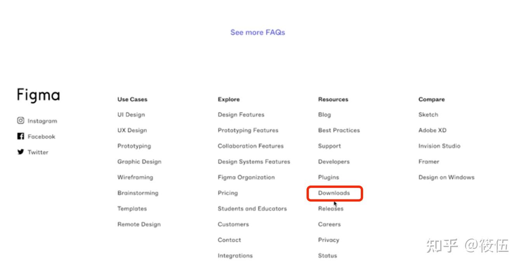Click the Figma logo
The image size is (522, 267).
pyautogui.click(x=38, y=95)
